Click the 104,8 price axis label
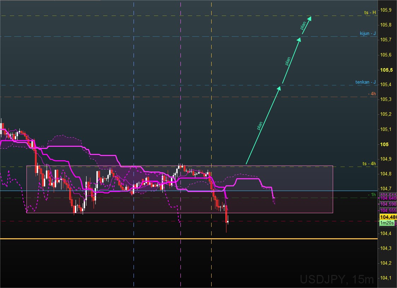 click(x=386, y=174)
